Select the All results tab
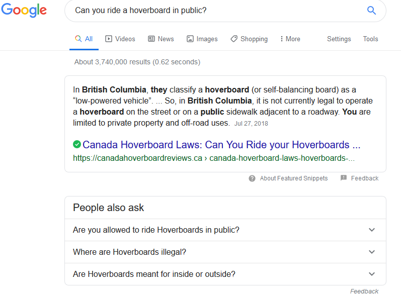The height and width of the screenshot is (297, 401). point(84,39)
